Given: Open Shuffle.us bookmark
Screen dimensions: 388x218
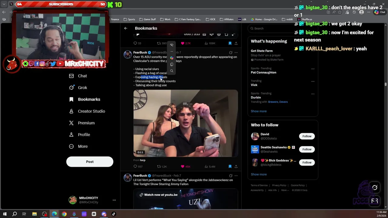Looking at the screenshot, I should tap(304, 19).
